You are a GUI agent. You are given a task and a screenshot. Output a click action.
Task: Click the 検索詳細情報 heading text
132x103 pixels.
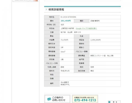coord(56,10)
